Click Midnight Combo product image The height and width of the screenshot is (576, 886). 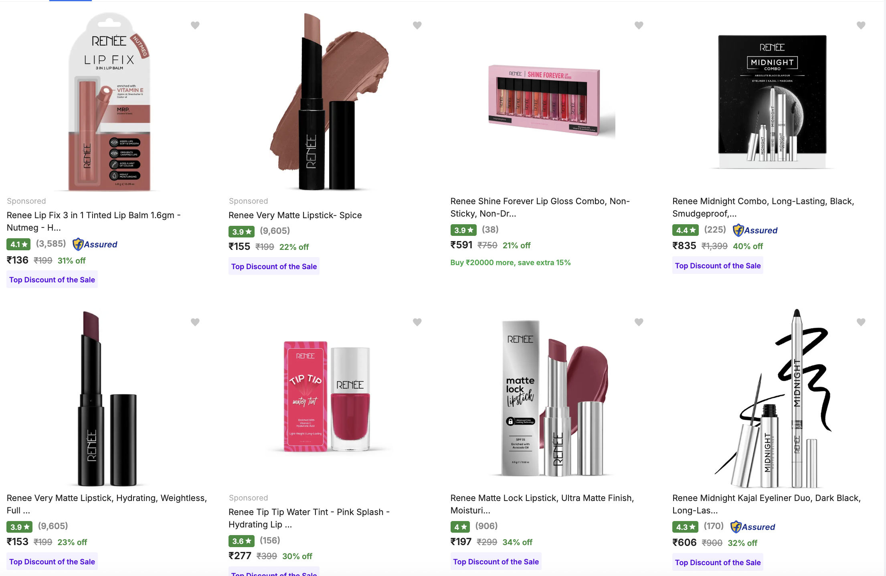pos(772,102)
